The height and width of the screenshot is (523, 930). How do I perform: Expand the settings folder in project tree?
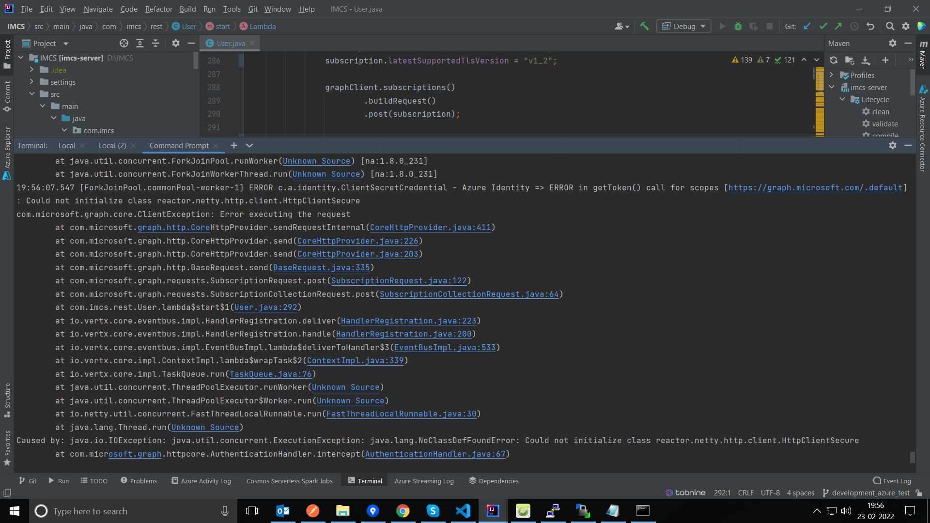point(31,82)
